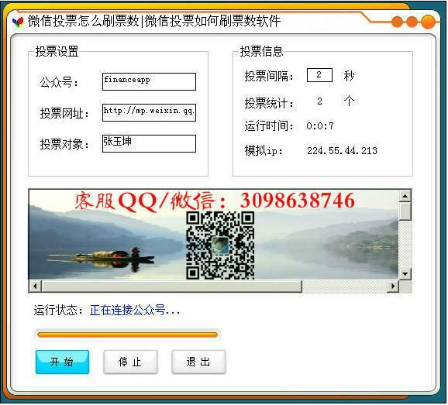This screenshot has width=448, height=405.
Task: Click the vertical scrollbar thumb of banner
Action: [405, 211]
